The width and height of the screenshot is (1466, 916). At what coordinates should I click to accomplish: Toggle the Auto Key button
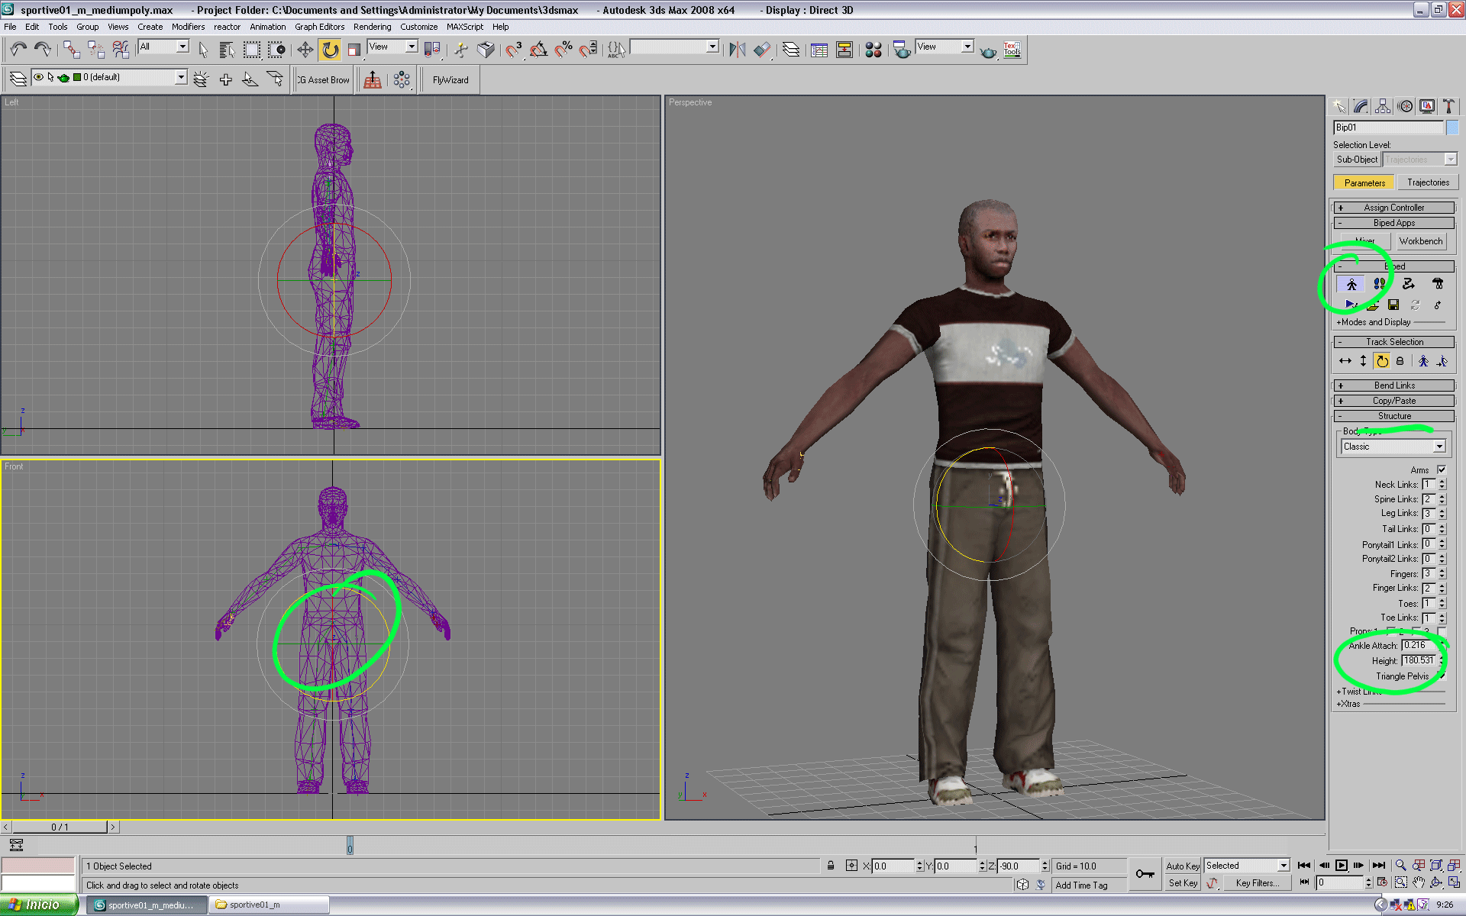point(1182,866)
